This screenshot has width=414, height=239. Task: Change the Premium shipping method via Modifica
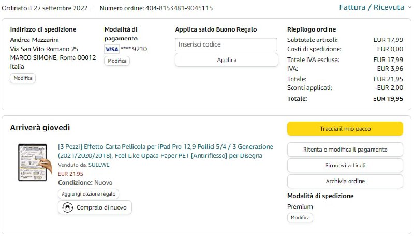(x=300, y=218)
